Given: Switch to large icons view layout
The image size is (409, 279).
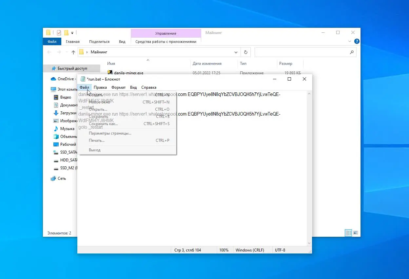Looking at the screenshot, I should pos(355,233).
